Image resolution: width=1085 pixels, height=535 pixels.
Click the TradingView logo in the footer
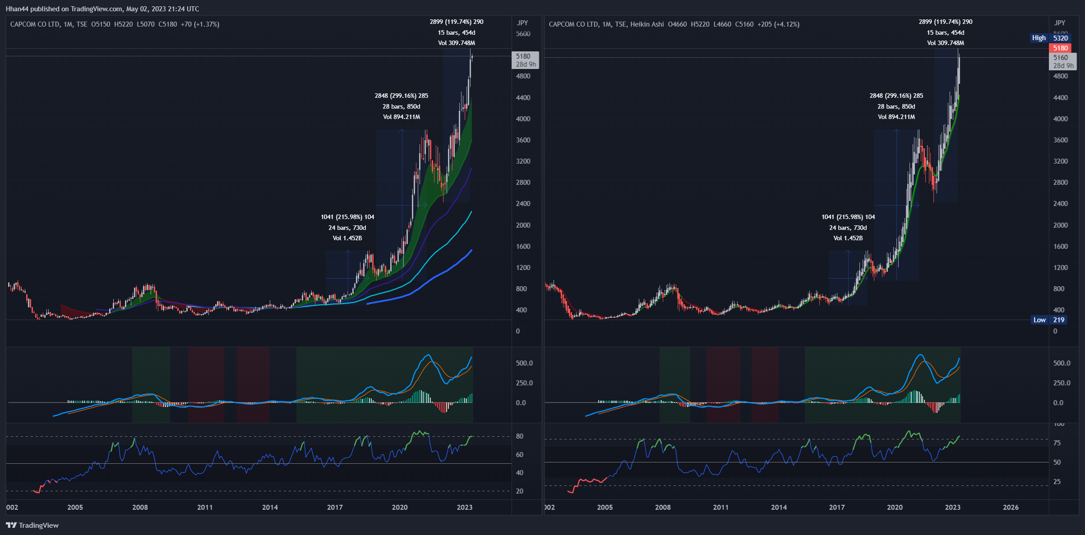(x=32, y=525)
